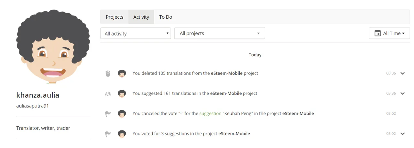
Task: Click the small avatar in deleted translations row
Action: coord(122,74)
